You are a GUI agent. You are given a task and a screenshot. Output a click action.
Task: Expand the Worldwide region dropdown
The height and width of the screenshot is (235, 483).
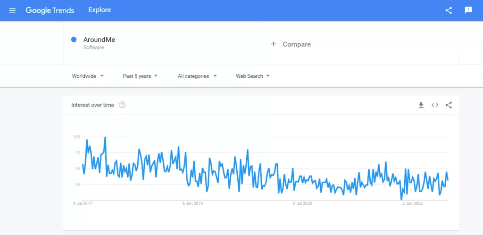pos(88,76)
